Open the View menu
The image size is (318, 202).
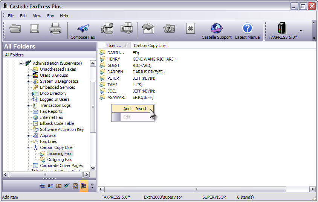37,16
